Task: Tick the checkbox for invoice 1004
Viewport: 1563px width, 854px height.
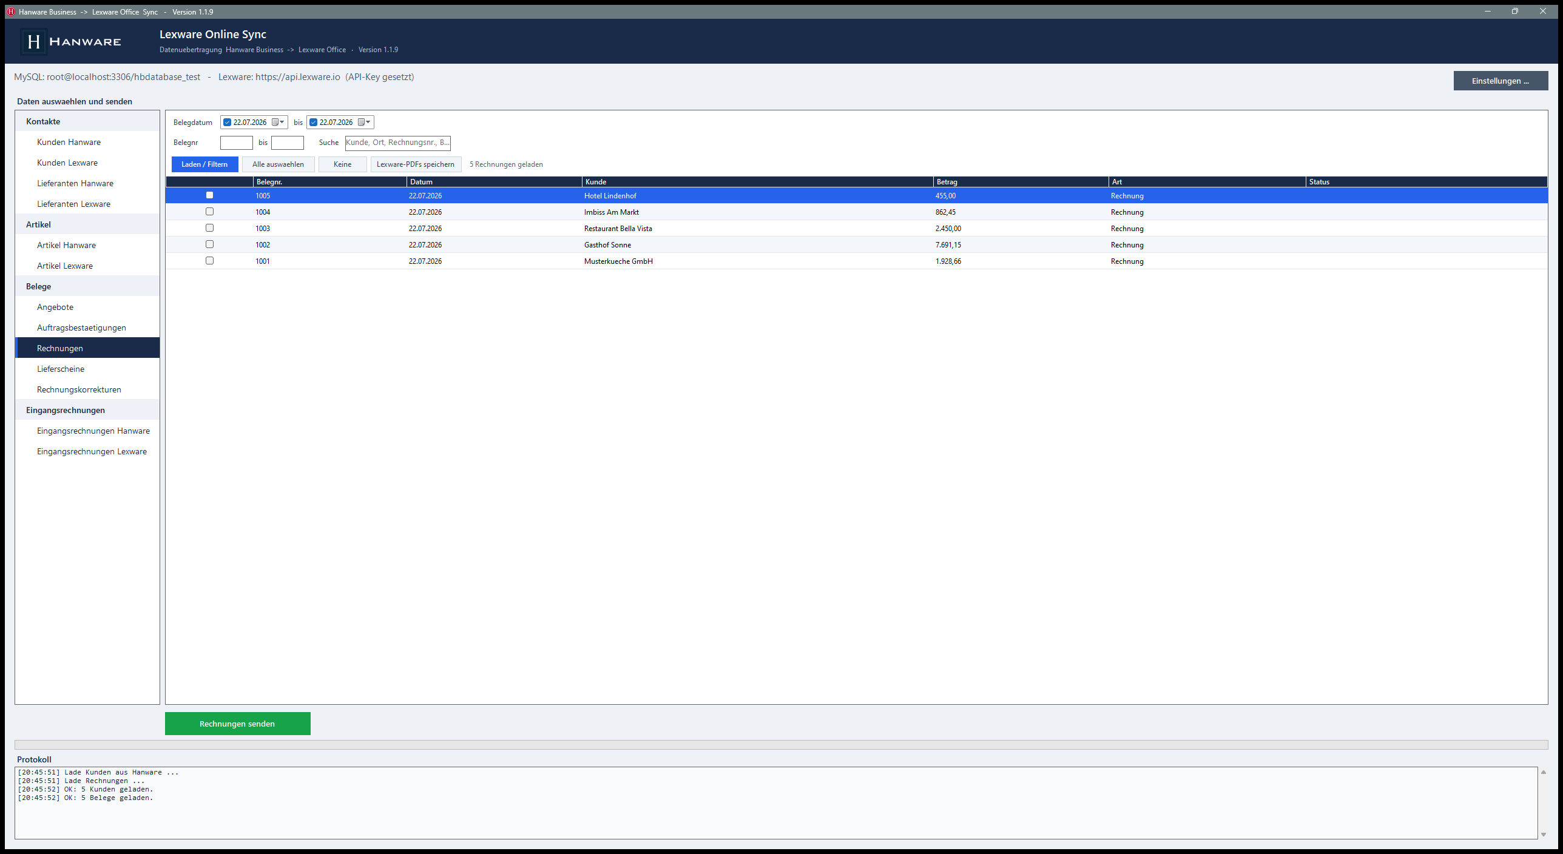Action: coord(209,212)
